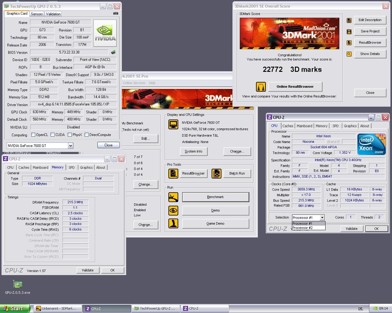Click the System Info button
Viewport: 392px width, 313px height.
193,151
